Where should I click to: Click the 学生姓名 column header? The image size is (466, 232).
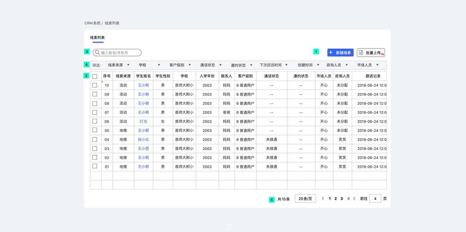[x=143, y=76]
